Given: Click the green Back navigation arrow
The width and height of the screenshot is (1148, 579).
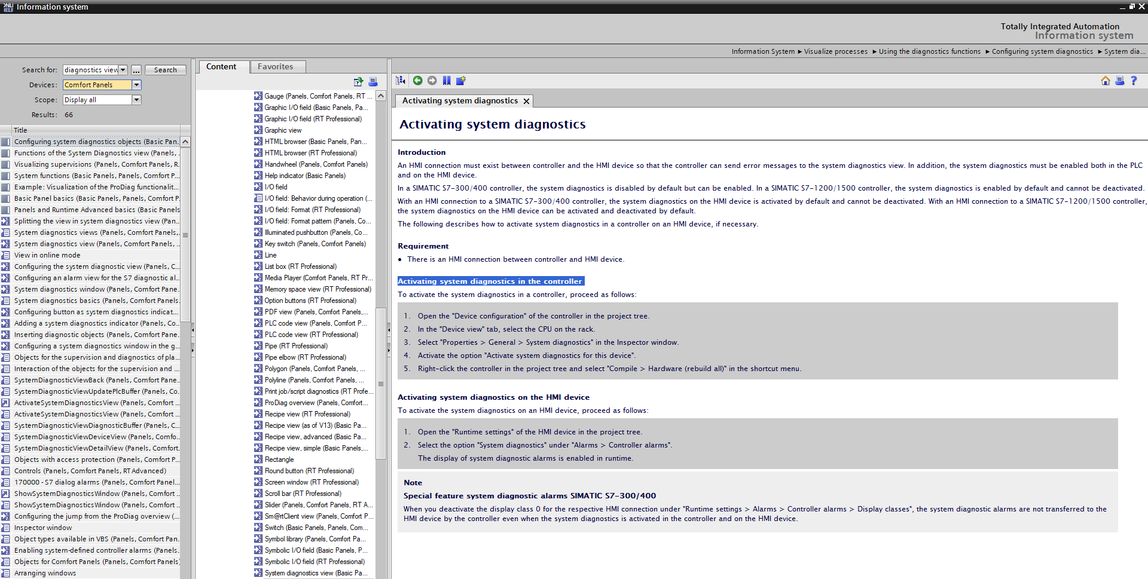Looking at the screenshot, I should click(x=417, y=81).
